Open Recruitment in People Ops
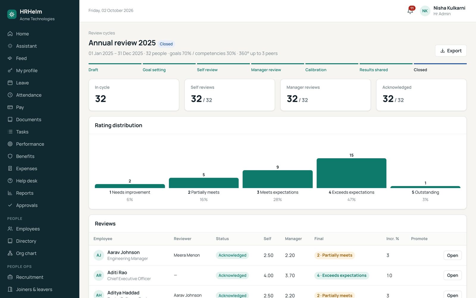476x298 pixels. click(40, 277)
